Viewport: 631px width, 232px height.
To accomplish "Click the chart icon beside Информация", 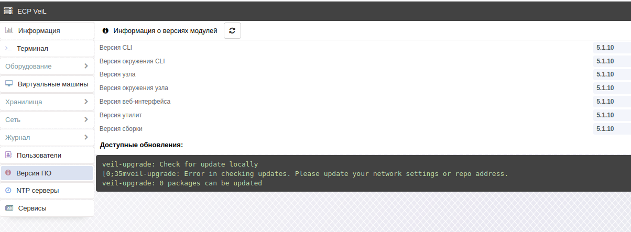I will coord(9,30).
